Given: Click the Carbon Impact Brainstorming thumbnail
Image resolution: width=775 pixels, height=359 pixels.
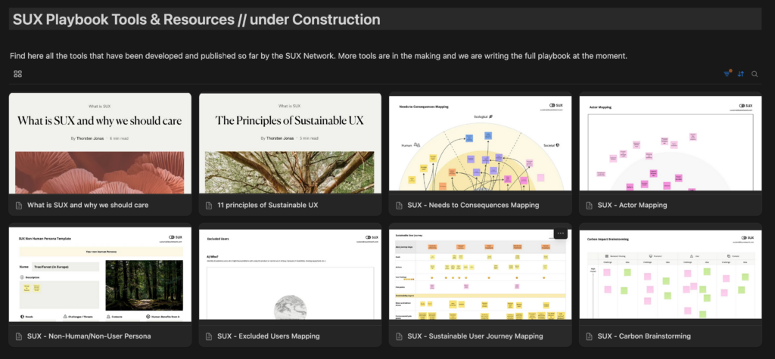Looking at the screenshot, I should pyautogui.click(x=671, y=274).
